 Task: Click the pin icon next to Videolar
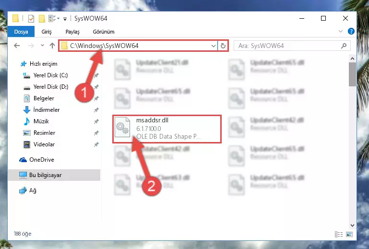click(x=96, y=144)
